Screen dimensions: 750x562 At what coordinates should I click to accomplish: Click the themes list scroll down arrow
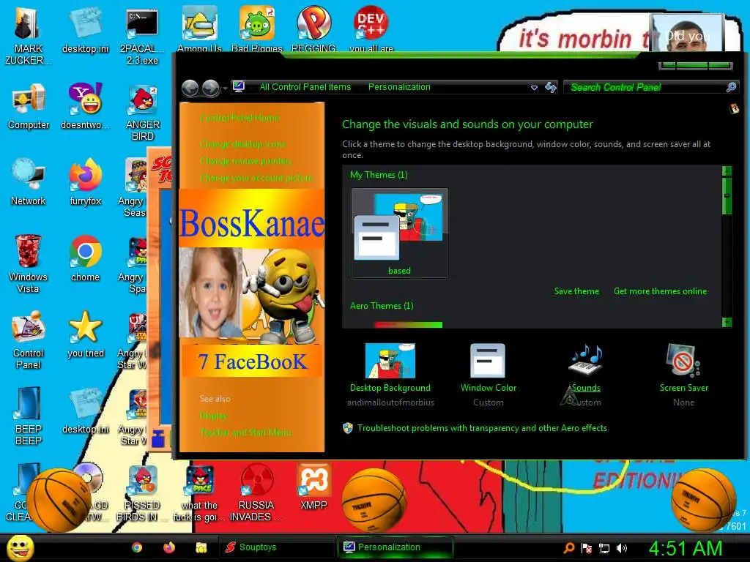pyautogui.click(x=727, y=322)
